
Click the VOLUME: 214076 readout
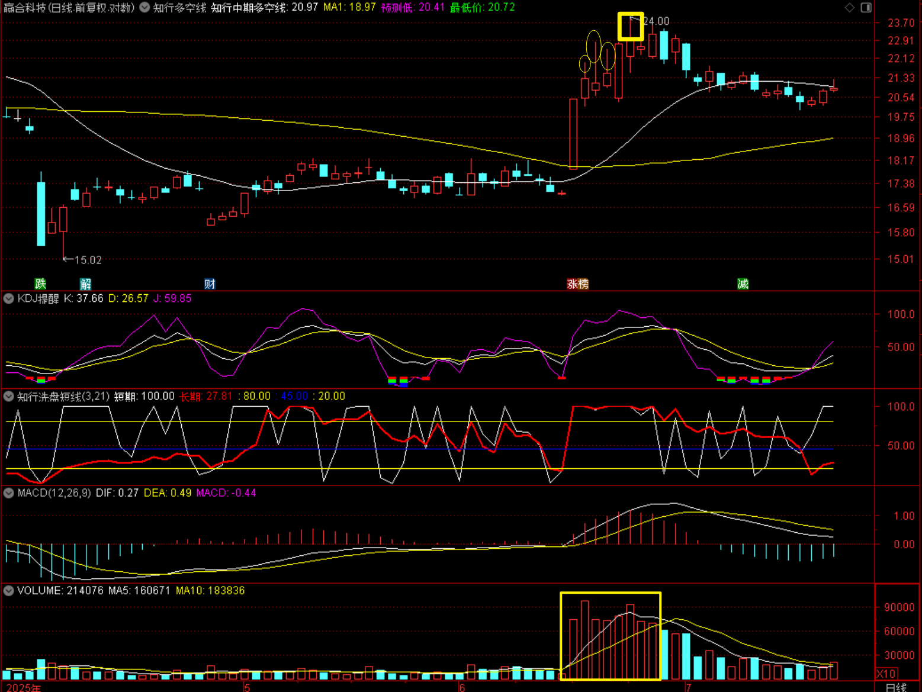tap(60, 590)
